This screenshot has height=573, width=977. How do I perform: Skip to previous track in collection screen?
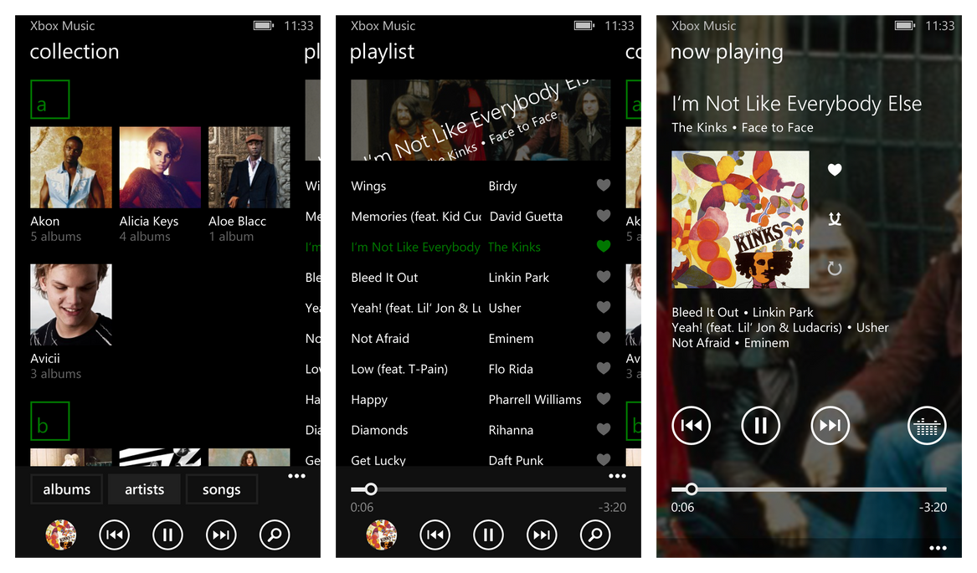pyautogui.click(x=115, y=535)
